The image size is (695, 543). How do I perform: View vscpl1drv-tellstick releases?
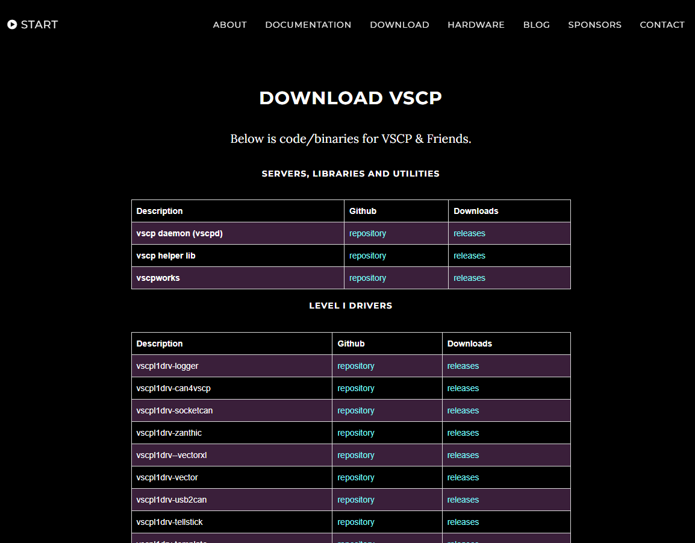coord(463,522)
